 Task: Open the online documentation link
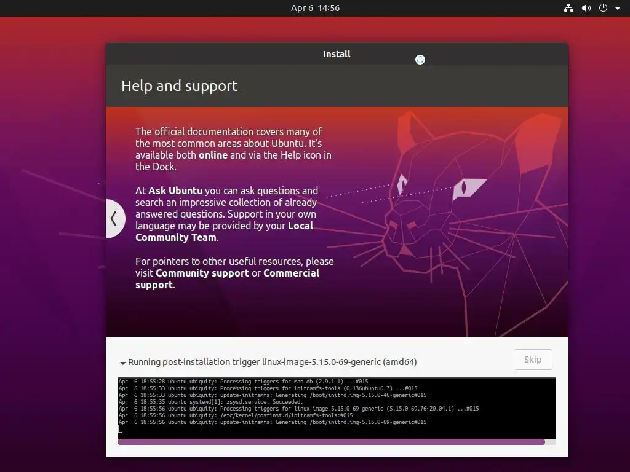(x=213, y=155)
